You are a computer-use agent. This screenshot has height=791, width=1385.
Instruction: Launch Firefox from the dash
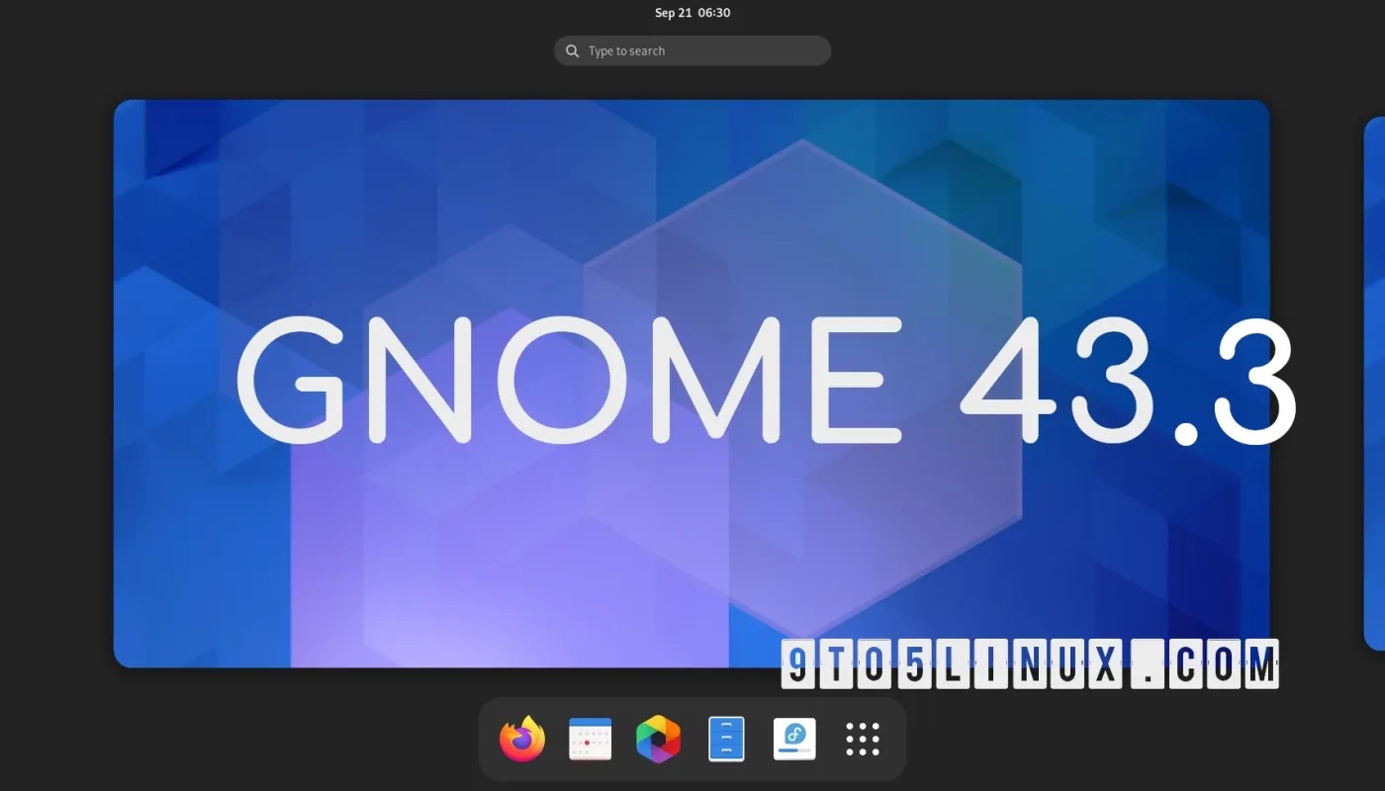(x=522, y=739)
